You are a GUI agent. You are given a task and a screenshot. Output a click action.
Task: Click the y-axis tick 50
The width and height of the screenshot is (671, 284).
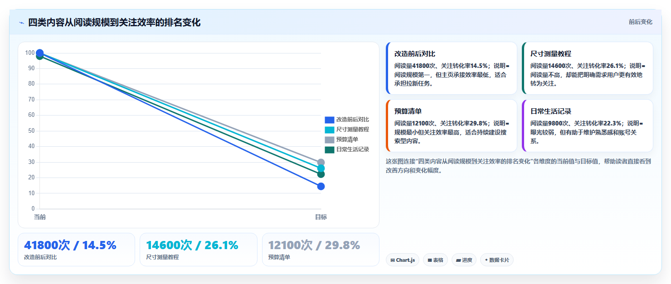31,131
